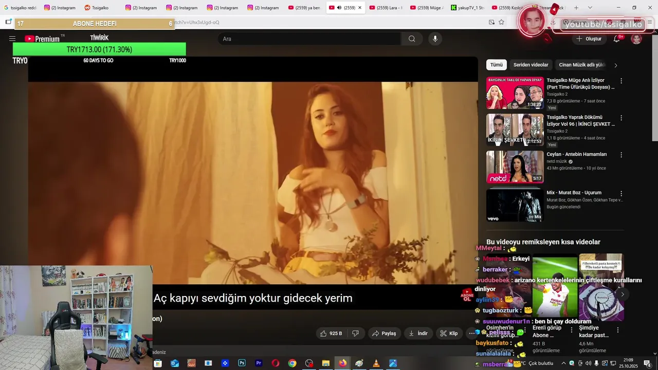Click the YouTube search input field
The image size is (658, 370).
[x=309, y=39]
